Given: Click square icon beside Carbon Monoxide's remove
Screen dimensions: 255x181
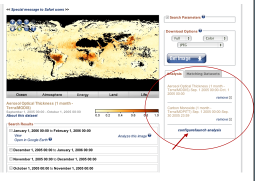Looking at the screenshot, I should coord(230,119).
